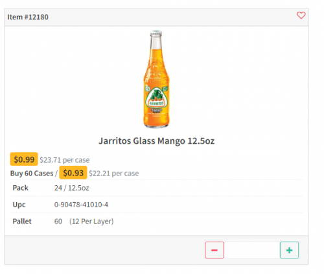Decrease quantity with the minus button

(214, 250)
